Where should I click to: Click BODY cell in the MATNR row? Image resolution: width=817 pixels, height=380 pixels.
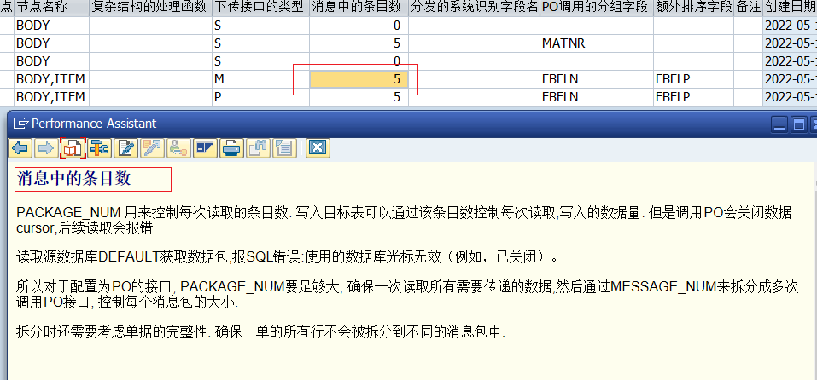(x=51, y=43)
